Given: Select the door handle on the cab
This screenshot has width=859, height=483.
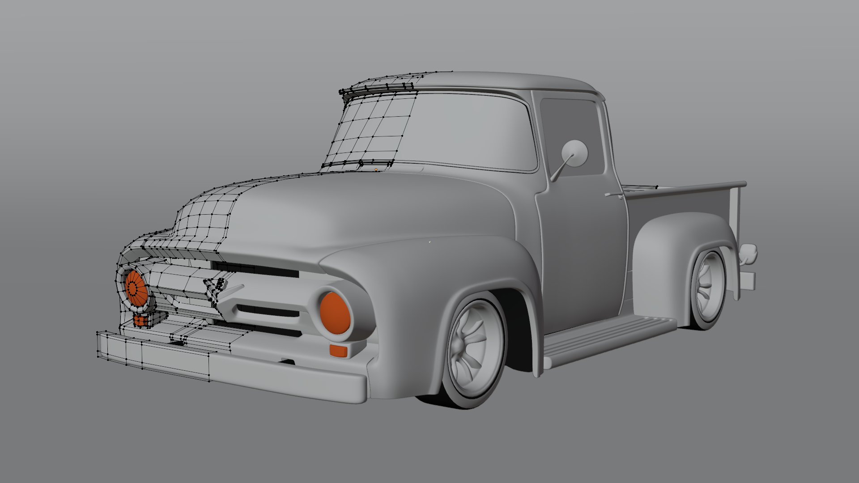Looking at the screenshot, I should [613, 194].
